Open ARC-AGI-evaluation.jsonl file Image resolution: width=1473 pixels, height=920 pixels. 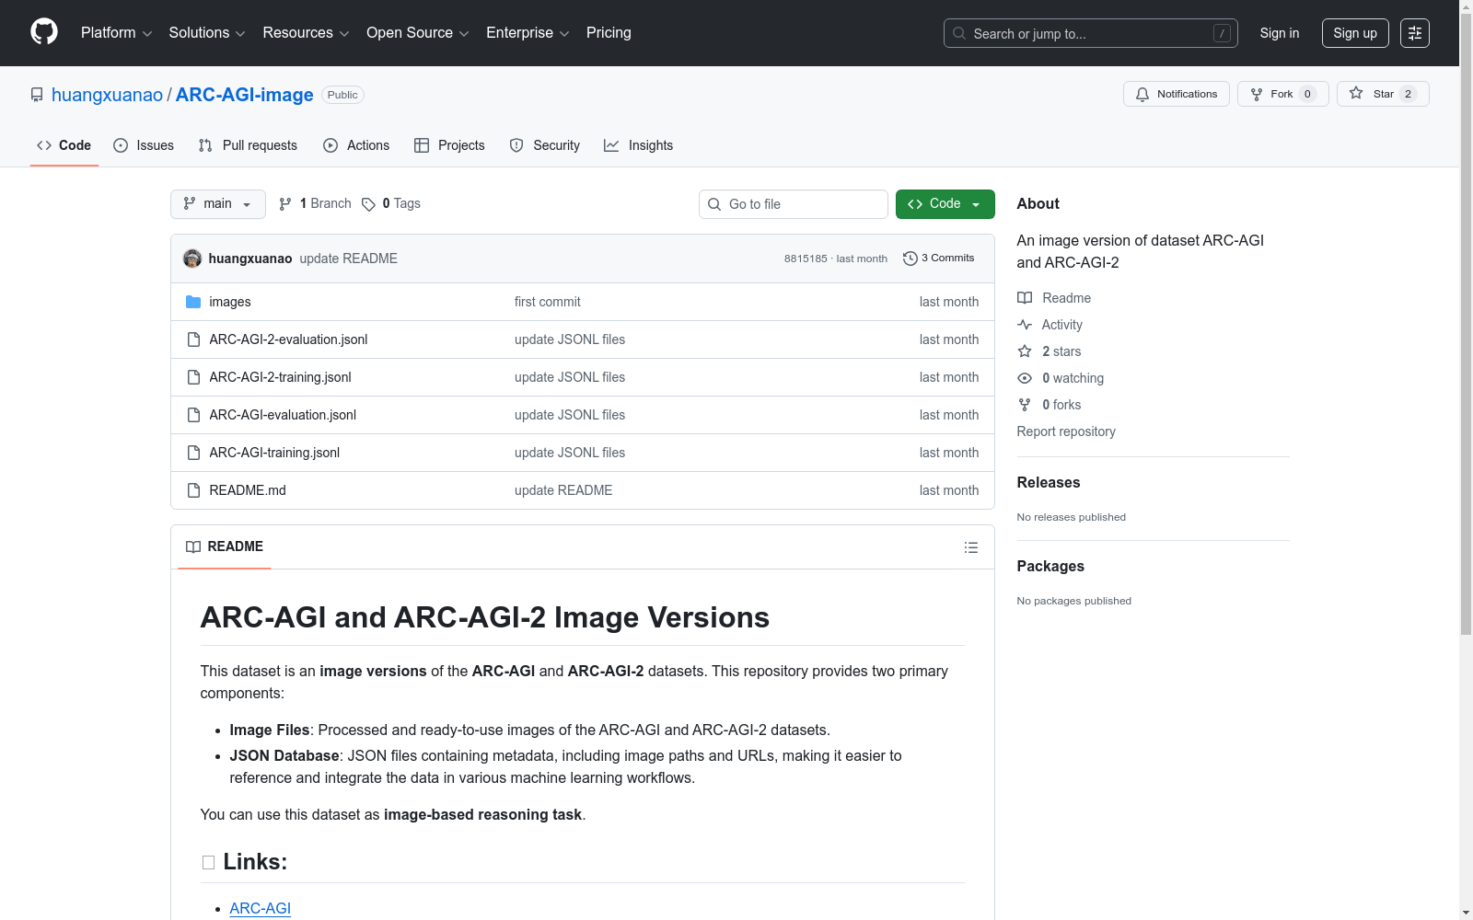click(x=283, y=415)
